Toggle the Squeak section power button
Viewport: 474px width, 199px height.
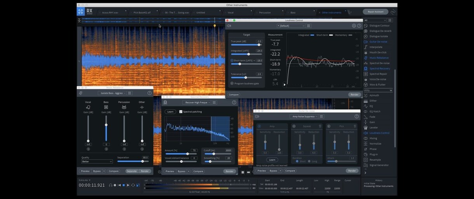[x=294, y=126]
